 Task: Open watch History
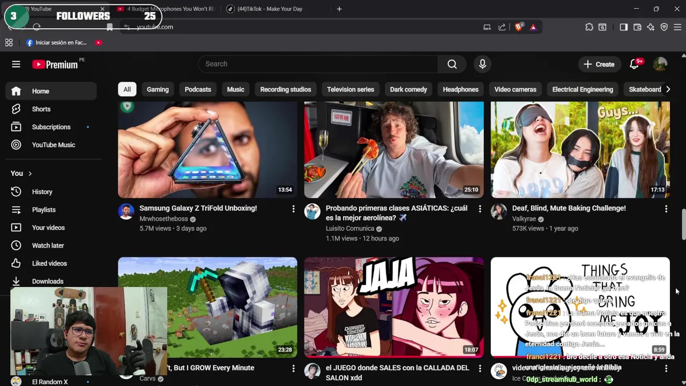(x=51, y=192)
